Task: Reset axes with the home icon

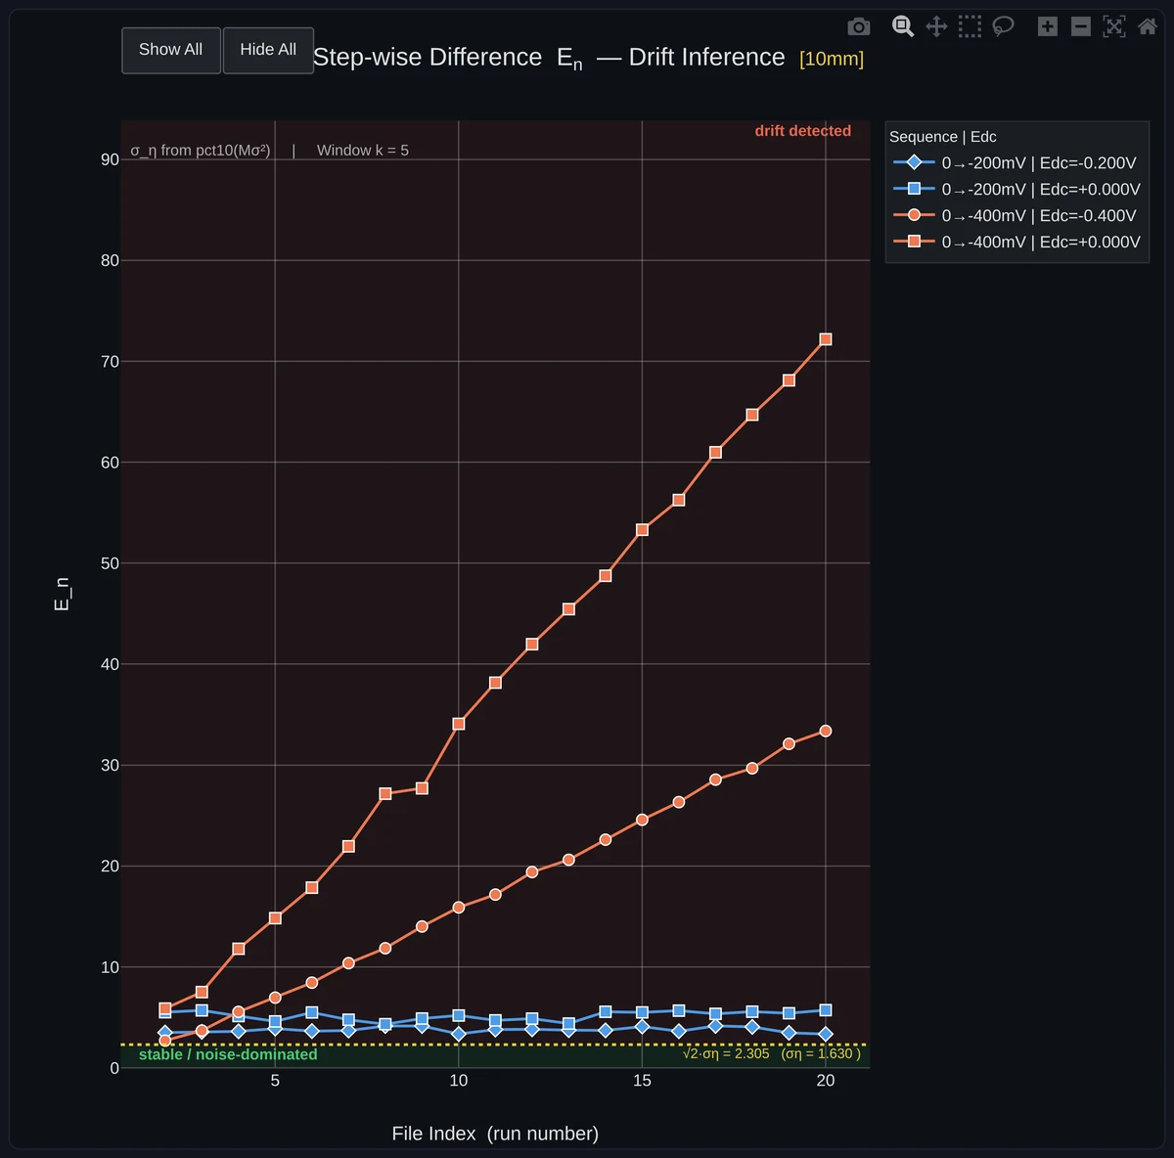Action: coord(1148,26)
